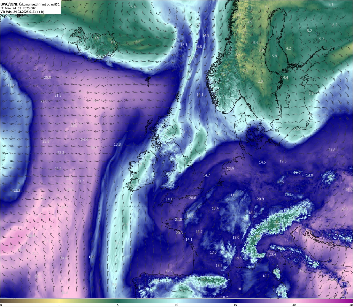Click the 17.6 value on the map
The height and width of the screenshot is (307, 353).
(x=213, y=252)
